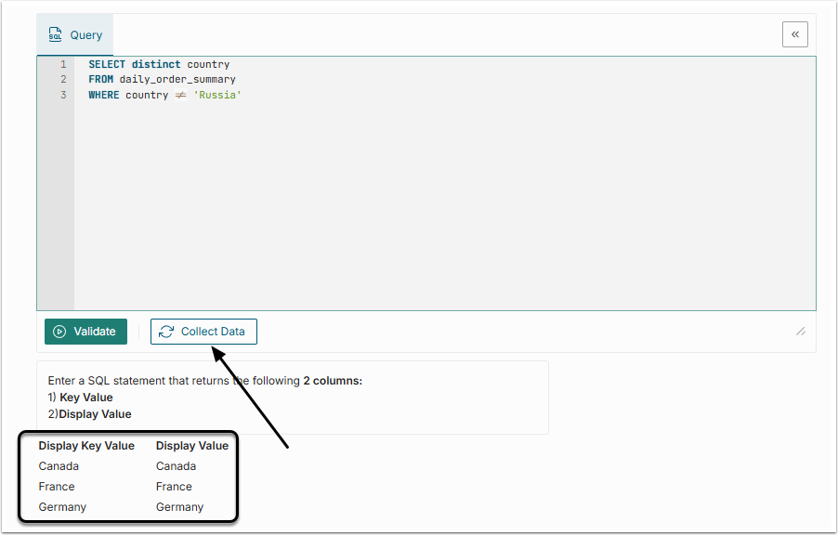Click the Display Key Value column header
This screenshot has height=535, width=838.
pyautogui.click(x=86, y=446)
